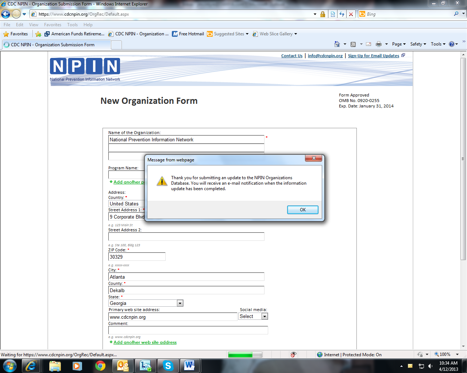Click the County field containing Dekalb

[186, 290]
